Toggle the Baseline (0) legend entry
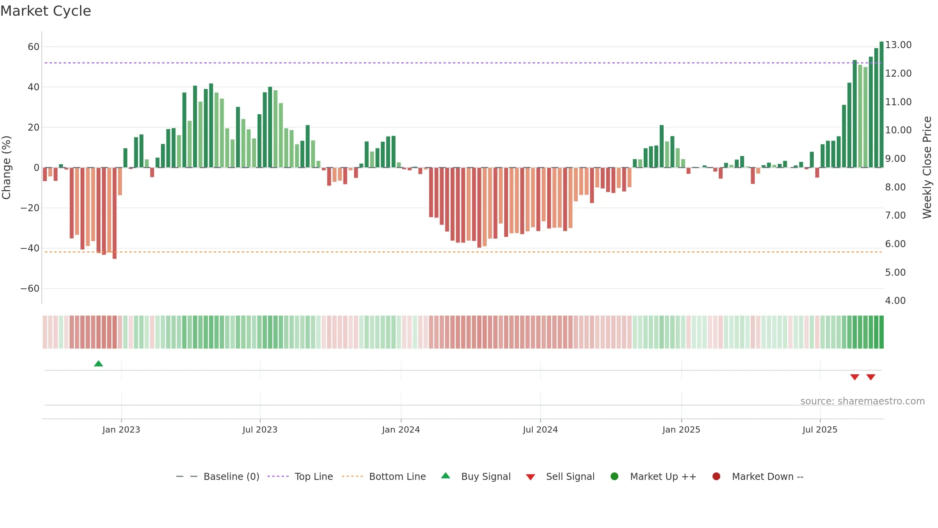The image size is (938, 528). (x=218, y=476)
